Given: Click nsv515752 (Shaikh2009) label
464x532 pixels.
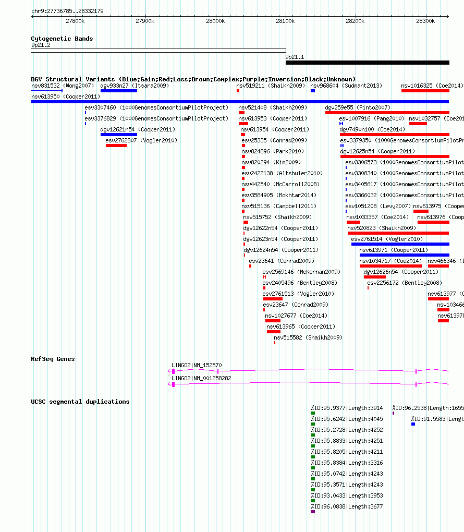Looking at the screenshot, I should pos(277,217).
